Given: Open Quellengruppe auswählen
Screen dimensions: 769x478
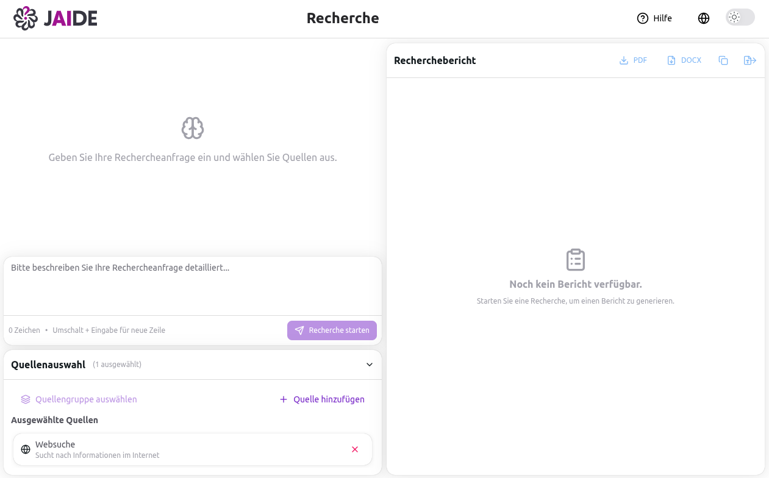Looking at the screenshot, I should [85, 399].
